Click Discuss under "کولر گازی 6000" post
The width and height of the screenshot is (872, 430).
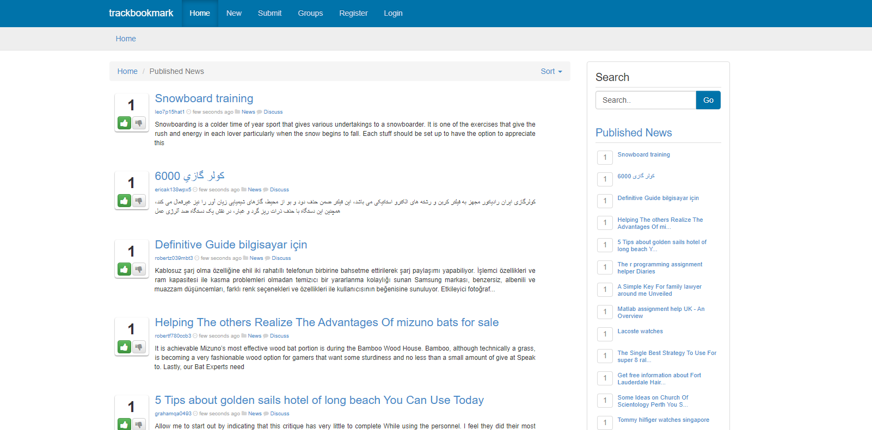click(x=279, y=190)
